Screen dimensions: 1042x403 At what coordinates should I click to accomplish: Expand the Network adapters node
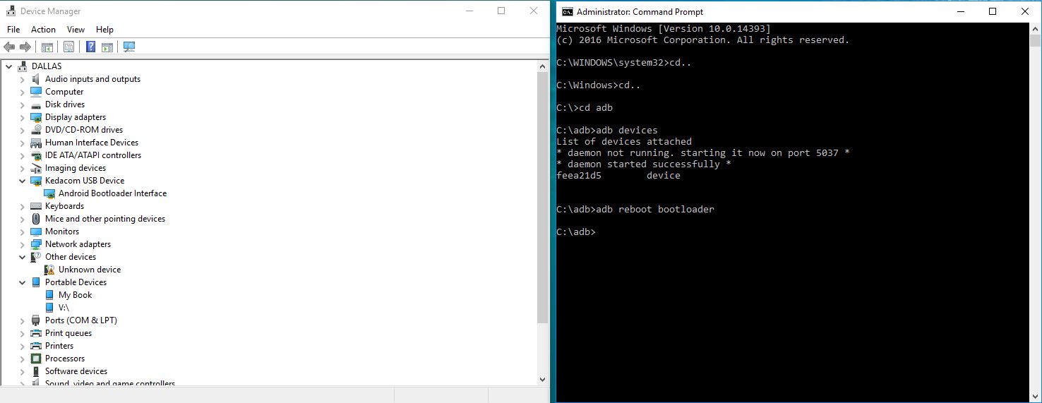click(x=22, y=244)
